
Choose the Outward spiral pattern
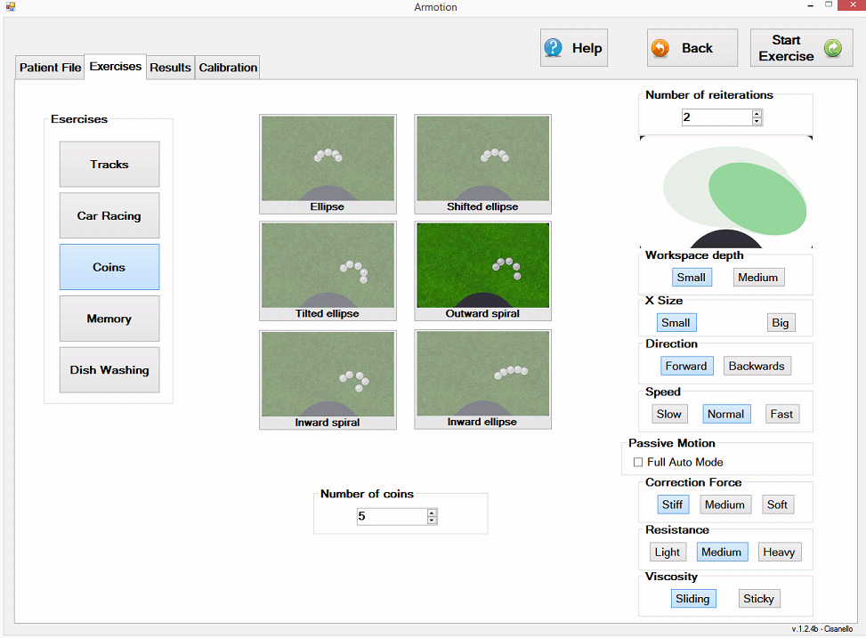[x=482, y=271]
